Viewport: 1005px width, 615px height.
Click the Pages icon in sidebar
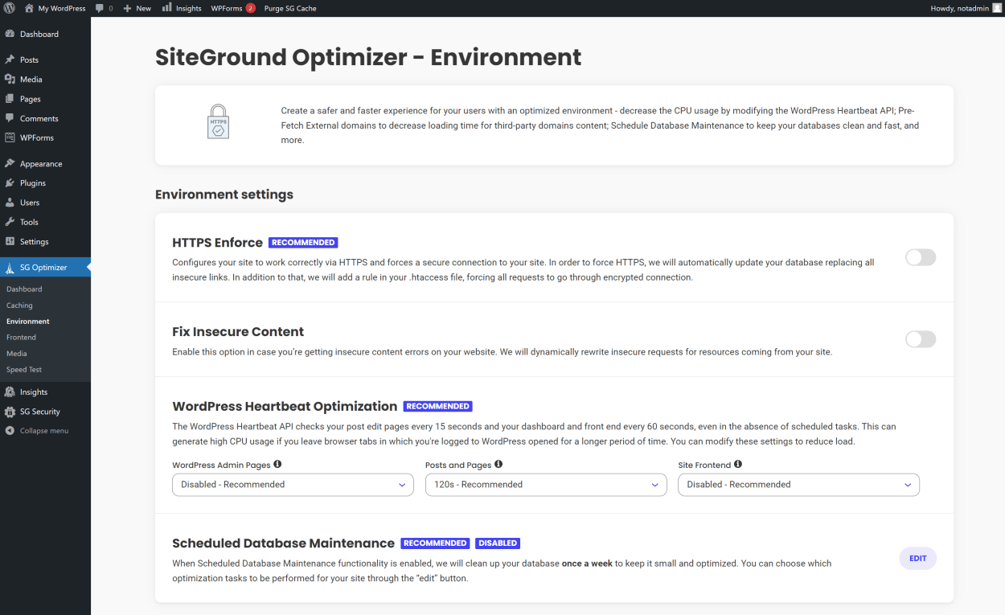pyautogui.click(x=10, y=99)
